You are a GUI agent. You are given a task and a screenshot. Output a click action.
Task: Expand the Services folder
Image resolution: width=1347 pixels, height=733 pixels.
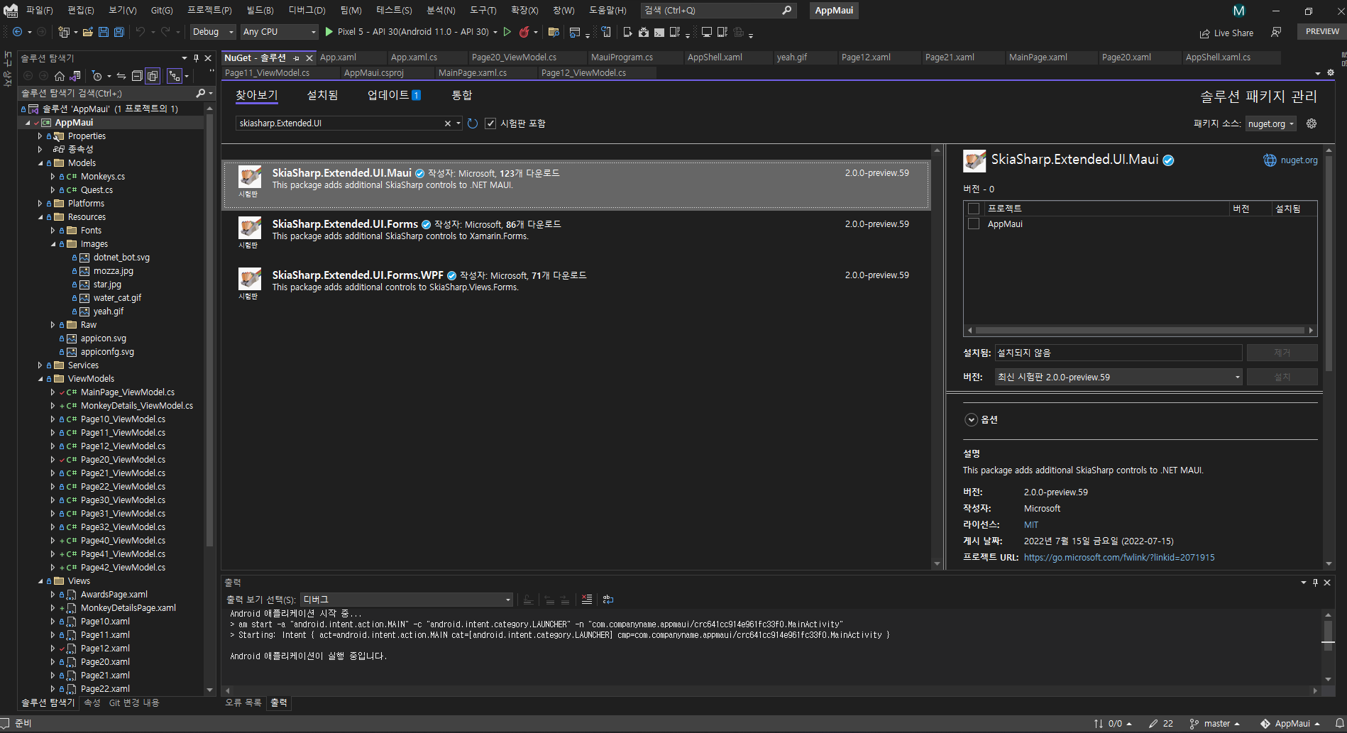click(x=40, y=365)
